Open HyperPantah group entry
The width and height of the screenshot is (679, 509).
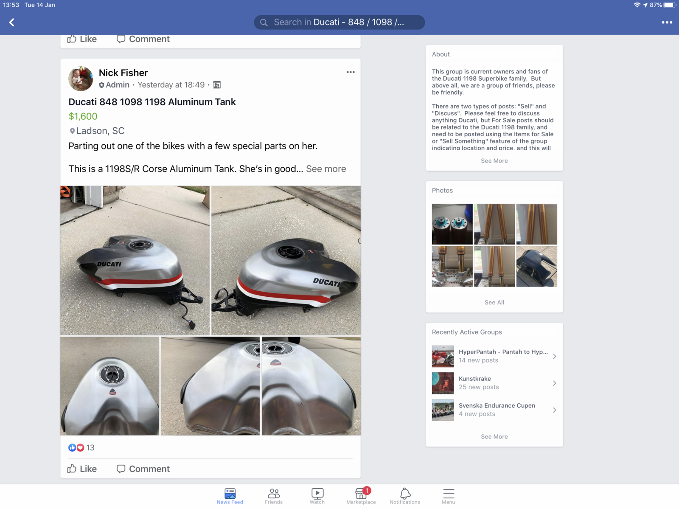pyautogui.click(x=494, y=356)
